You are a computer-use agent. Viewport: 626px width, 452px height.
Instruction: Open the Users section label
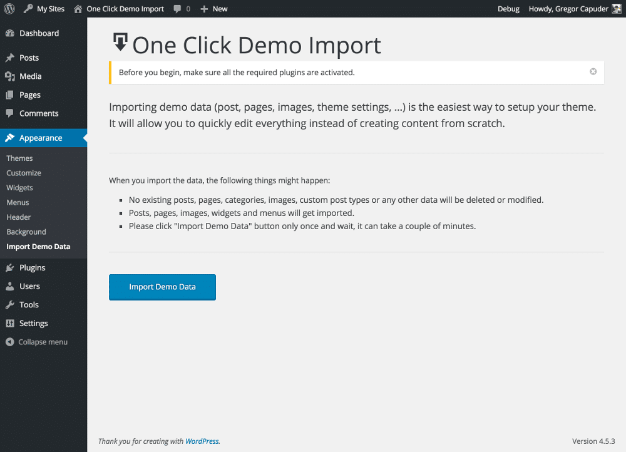tap(29, 286)
